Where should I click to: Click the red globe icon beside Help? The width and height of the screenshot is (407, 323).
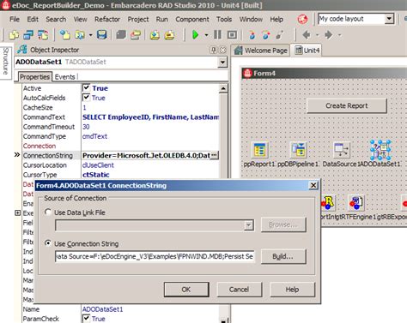point(302,19)
